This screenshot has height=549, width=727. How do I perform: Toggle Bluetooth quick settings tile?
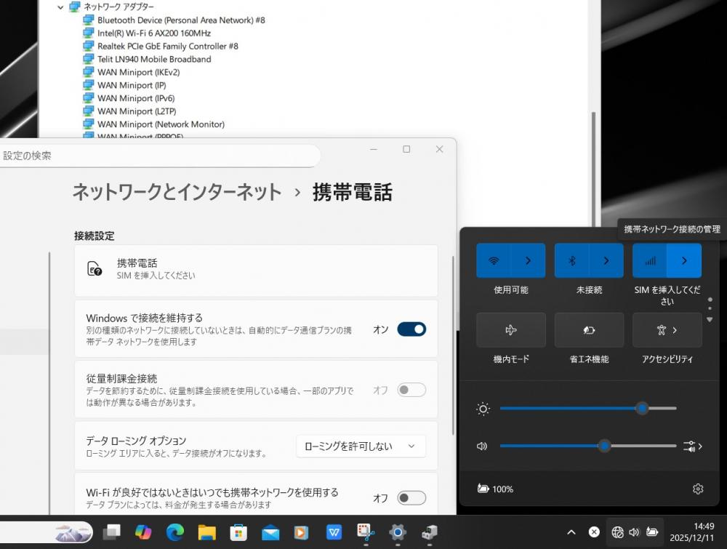(571, 260)
